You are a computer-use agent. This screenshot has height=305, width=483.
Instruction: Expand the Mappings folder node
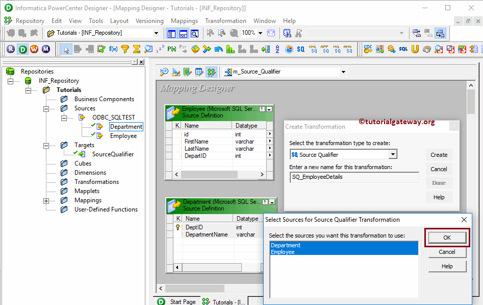[x=46, y=200]
